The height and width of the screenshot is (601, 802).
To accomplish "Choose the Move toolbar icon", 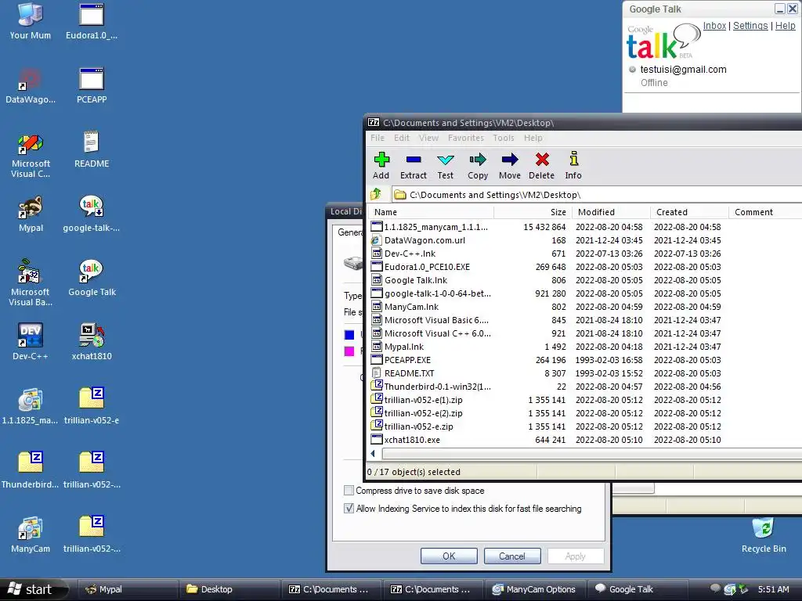I will pyautogui.click(x=510, y=166).
